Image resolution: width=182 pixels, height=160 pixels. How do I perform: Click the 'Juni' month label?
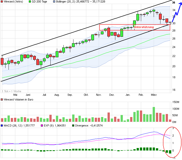(28, 95)
